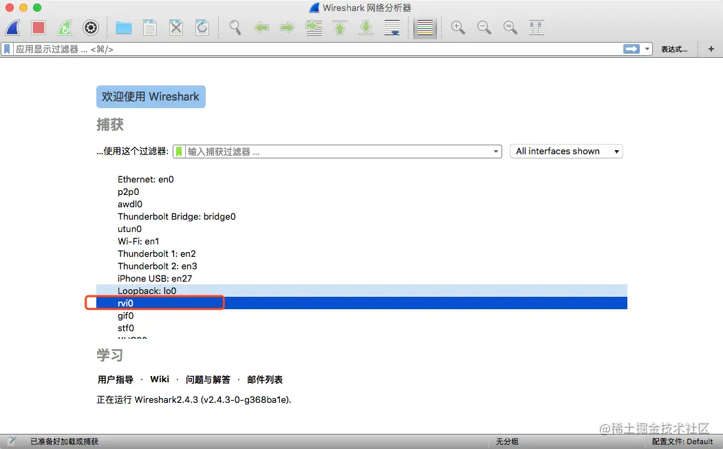Viewport: 723px width, 449px height.
Task: Zoom in on the main window text
Action: click(x=458, y=28)
